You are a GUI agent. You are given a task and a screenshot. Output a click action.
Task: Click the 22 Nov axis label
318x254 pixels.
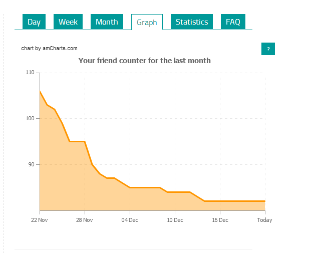(x=40, y=220)
